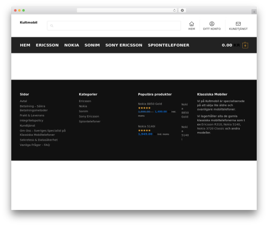Focus the product search field
268x226 pixels.
114,26
